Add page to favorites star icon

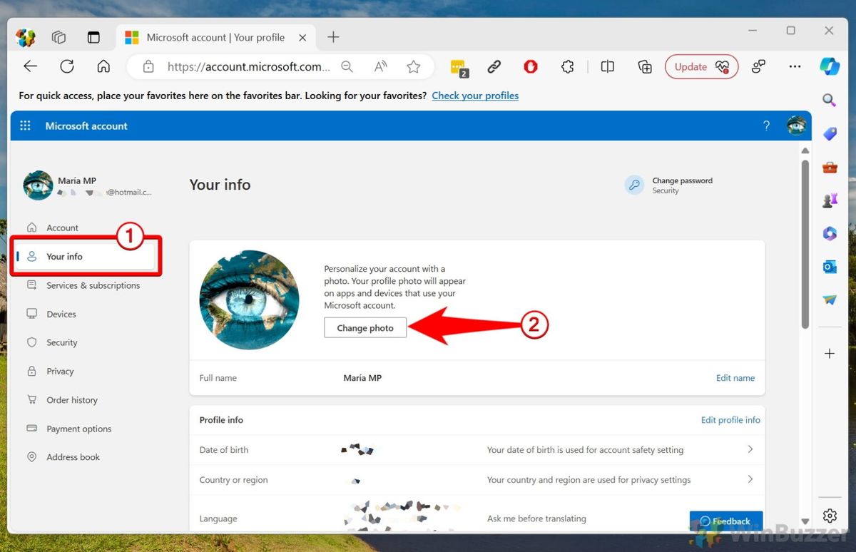click(414, 66)
